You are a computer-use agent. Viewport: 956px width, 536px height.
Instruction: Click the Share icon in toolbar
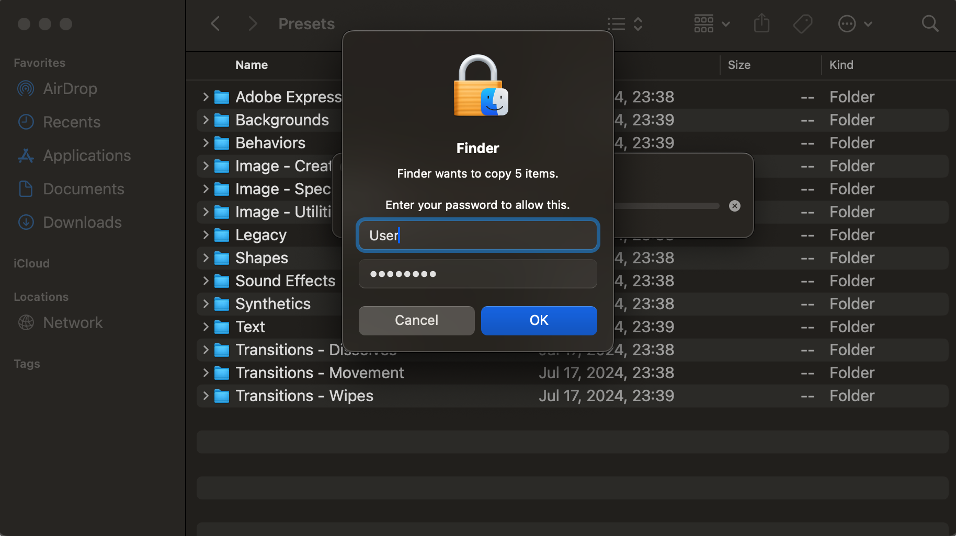[x=761, y=24]
